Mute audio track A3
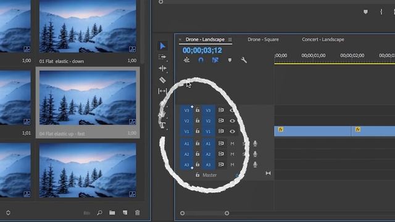Viewport: 395px width, 222px height. (x=232, y=165)
